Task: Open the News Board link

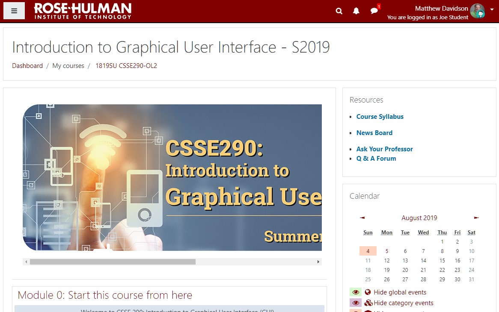Action: coord(374,133)
